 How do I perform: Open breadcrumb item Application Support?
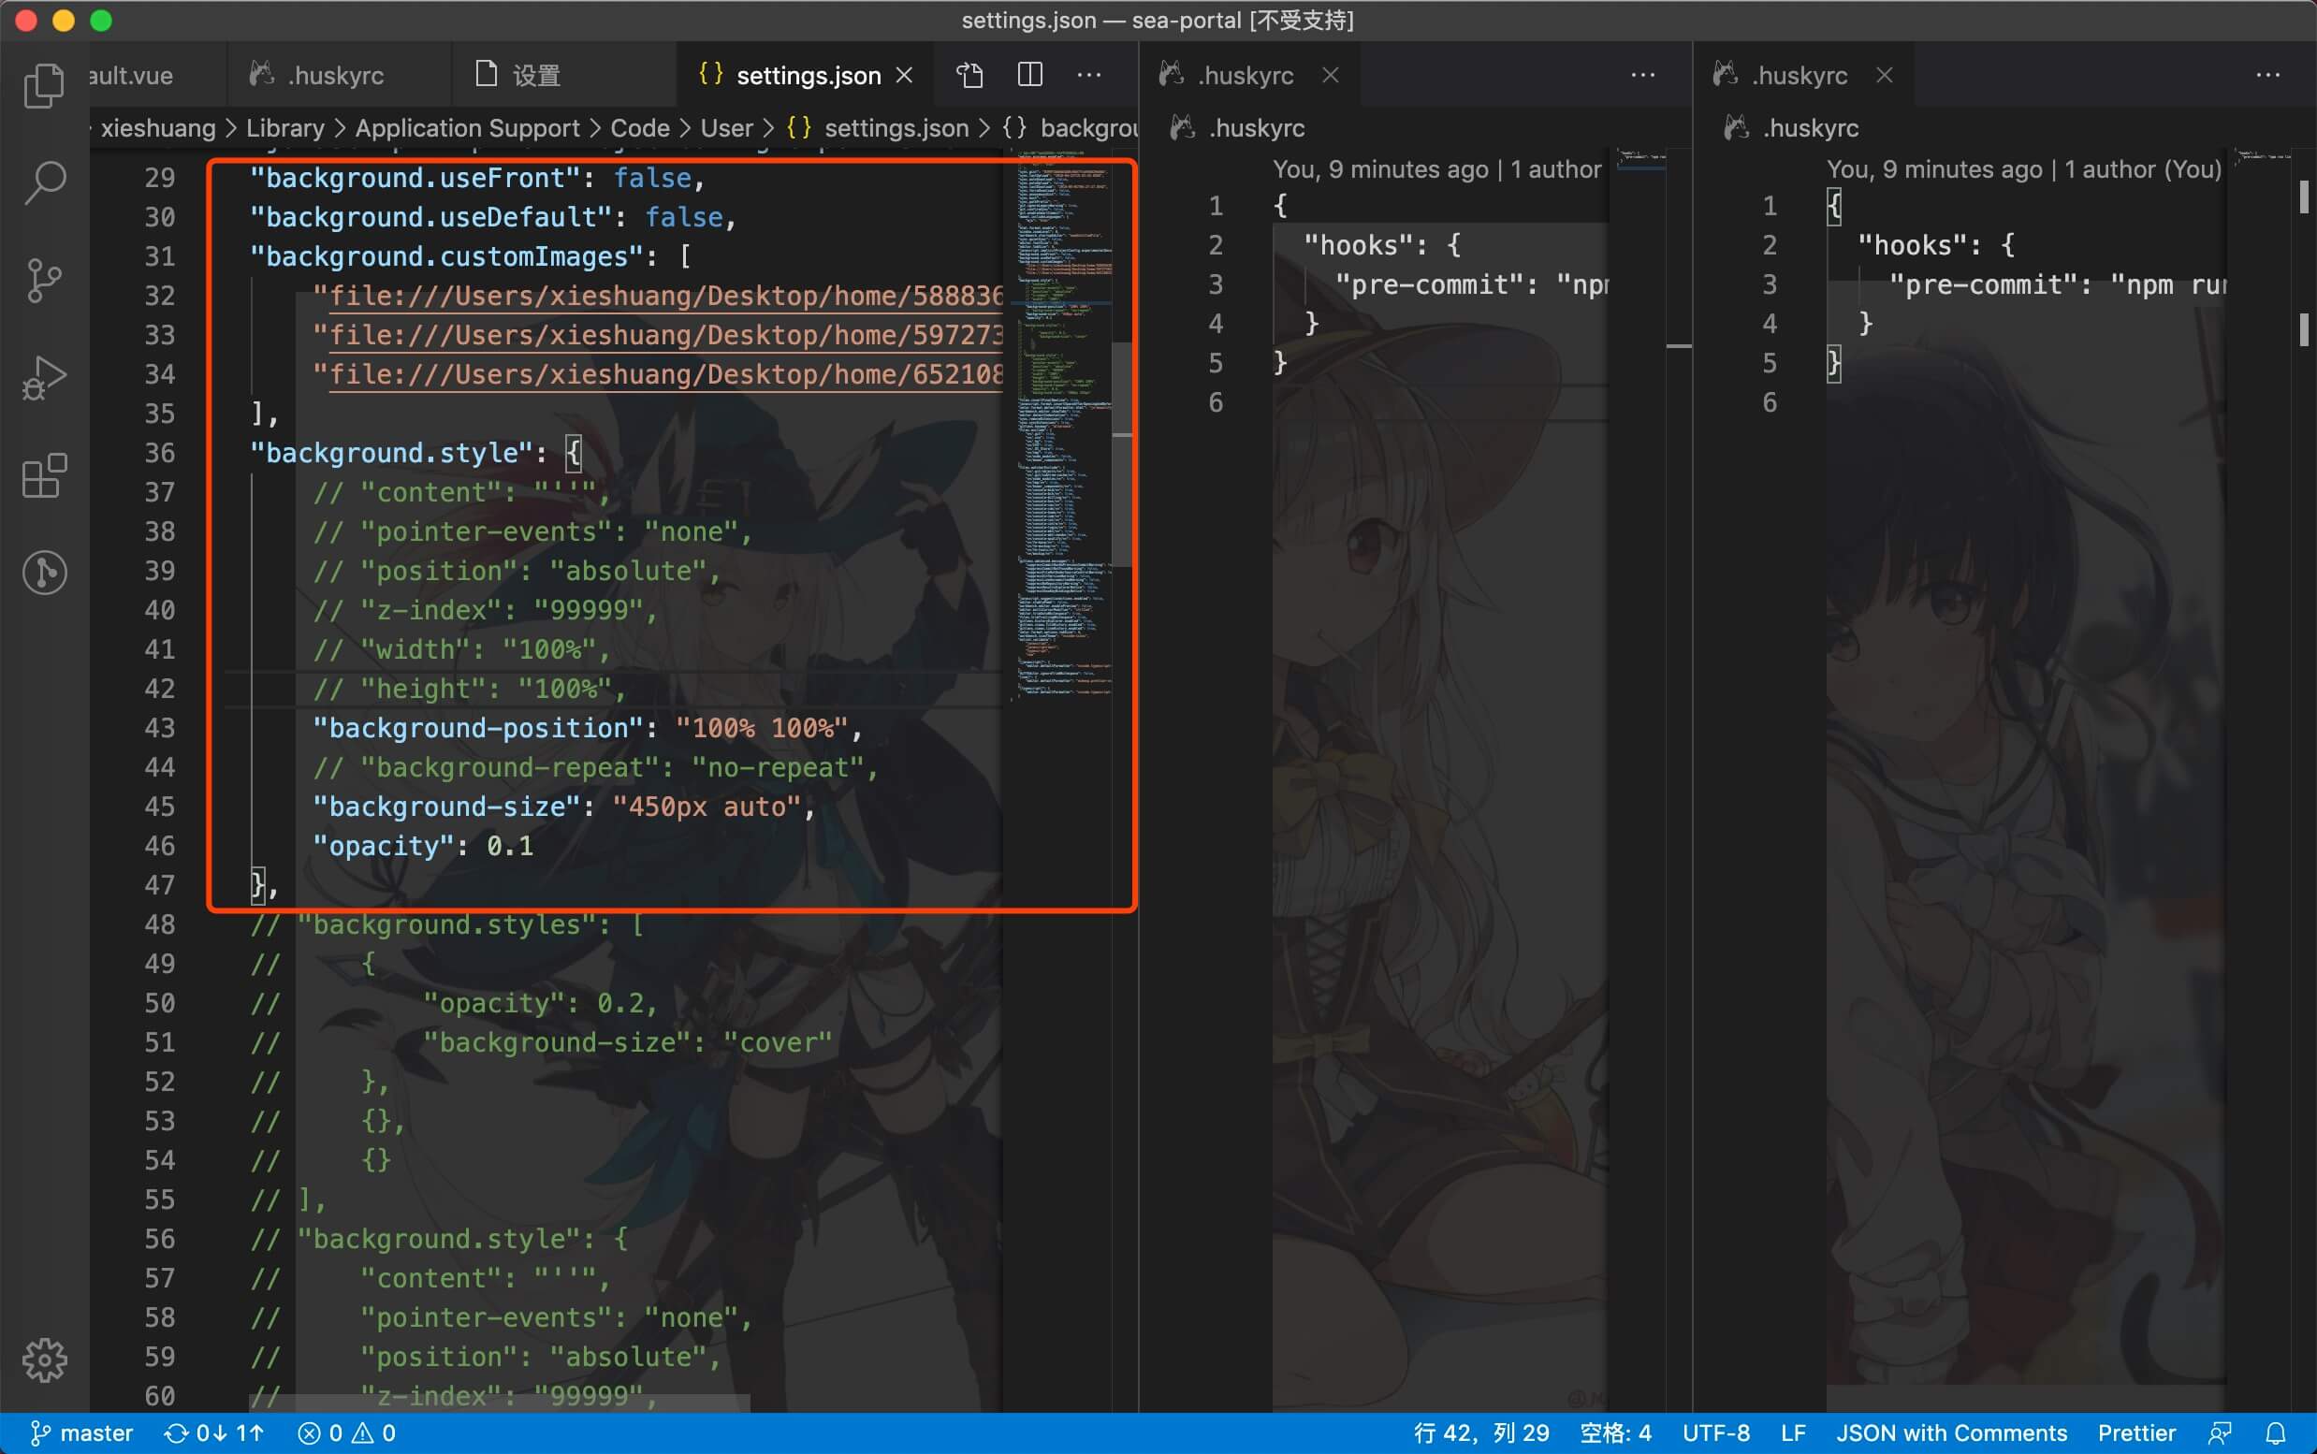tap(469, 128)
